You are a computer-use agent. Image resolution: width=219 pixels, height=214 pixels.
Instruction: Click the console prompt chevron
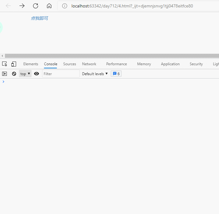click(x=3, y=82)
